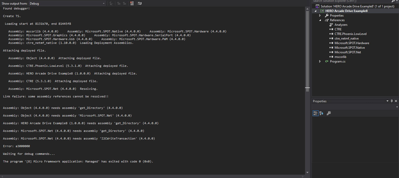Open the Properties panel window position menu
Screen dimensions: 399x178
388,101
